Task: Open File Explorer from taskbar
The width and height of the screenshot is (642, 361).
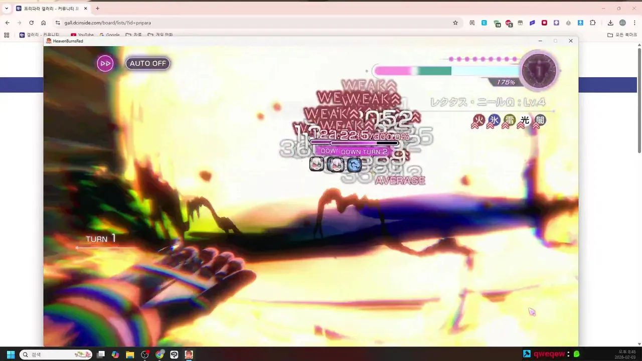Action: (130, 354)
